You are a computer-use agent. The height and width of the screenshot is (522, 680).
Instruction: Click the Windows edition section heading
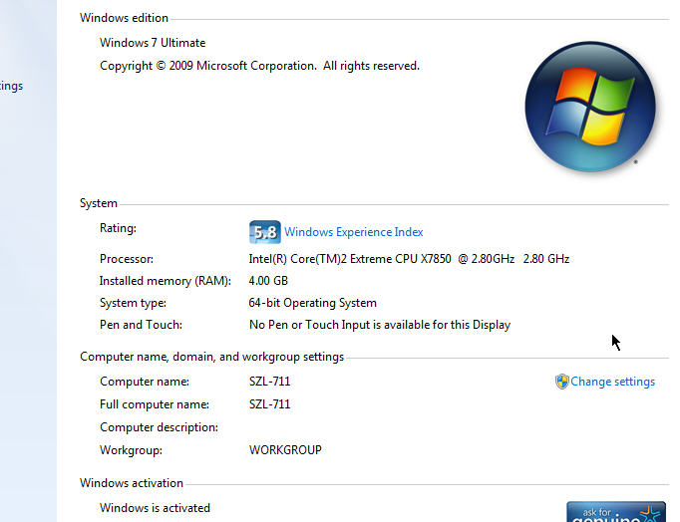124,18
